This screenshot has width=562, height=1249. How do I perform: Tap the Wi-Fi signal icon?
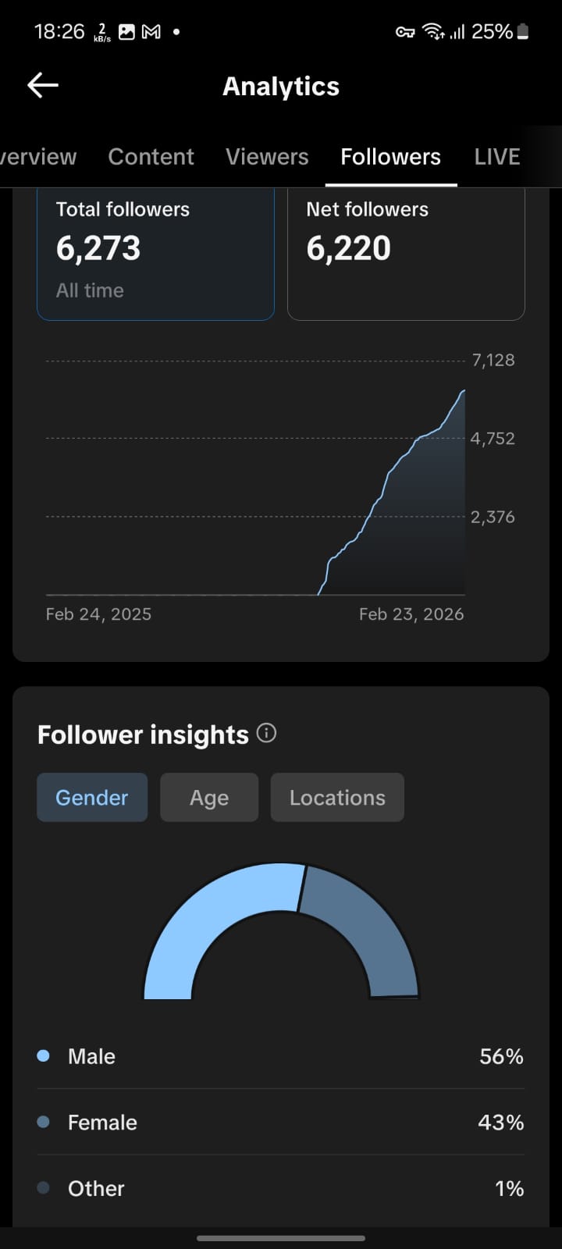click(432, 32)
